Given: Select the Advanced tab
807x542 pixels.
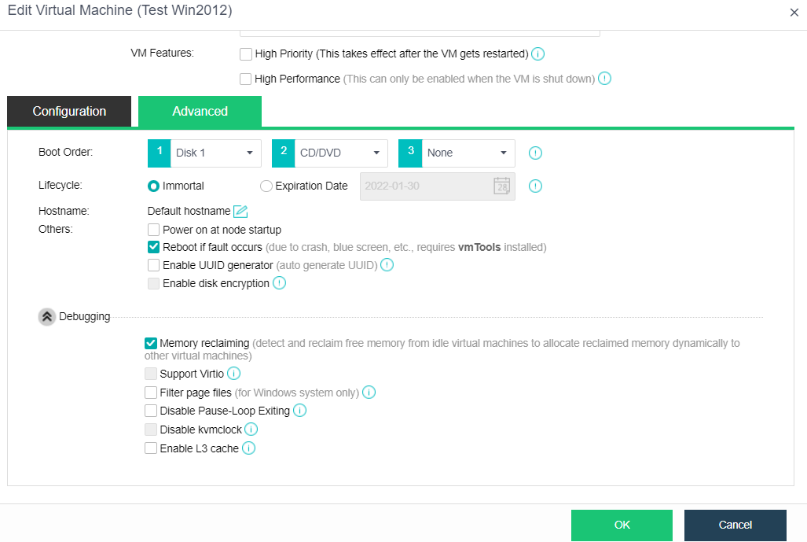Looking at the screenshot, I should tap(200, 112).
